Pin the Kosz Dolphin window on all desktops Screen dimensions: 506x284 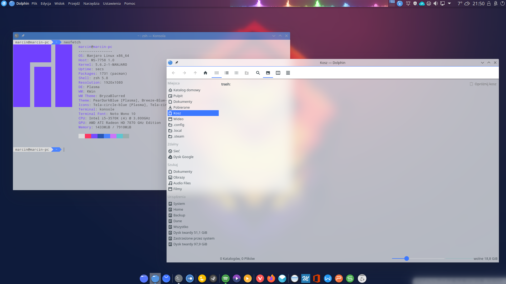pyautogui.click(x=177, y=63)
